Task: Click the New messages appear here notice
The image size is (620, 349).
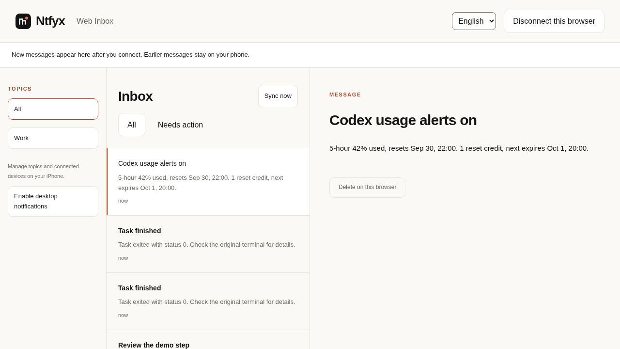Action: point(130,55)
